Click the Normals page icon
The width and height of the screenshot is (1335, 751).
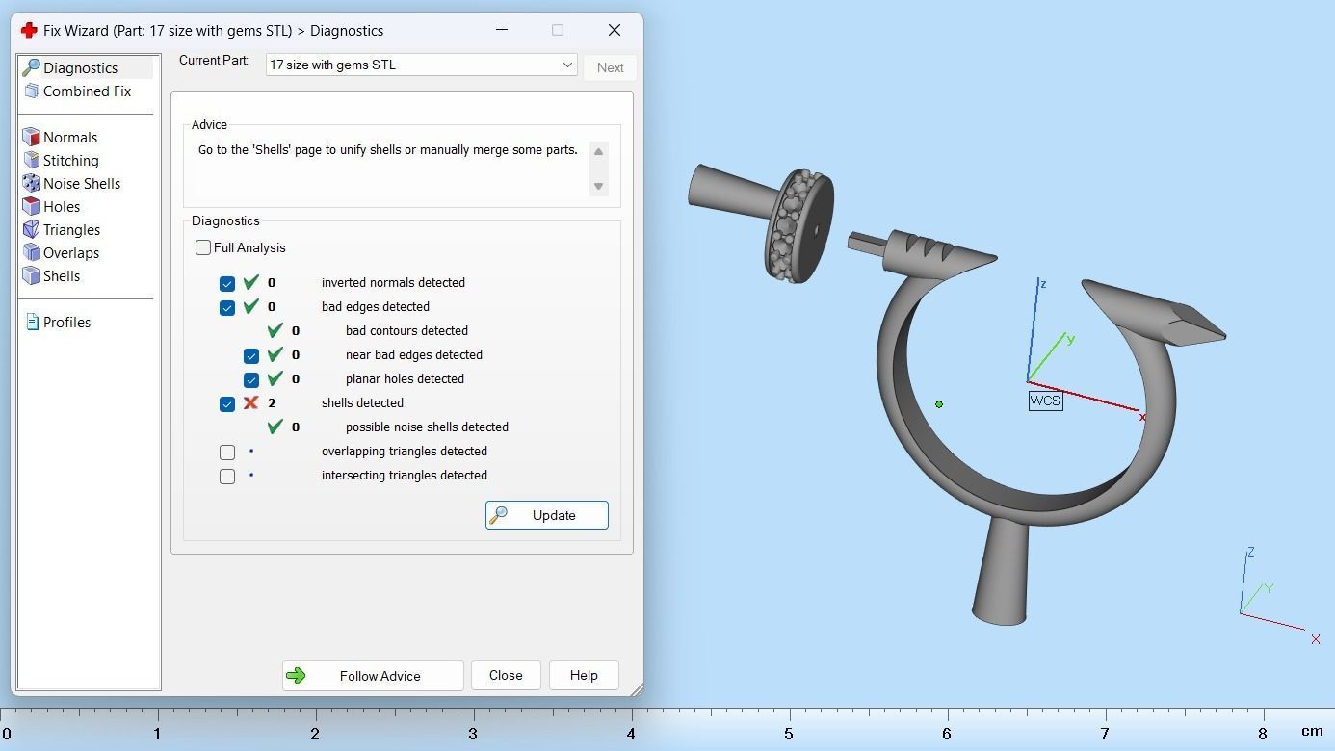tap(31, 137)
